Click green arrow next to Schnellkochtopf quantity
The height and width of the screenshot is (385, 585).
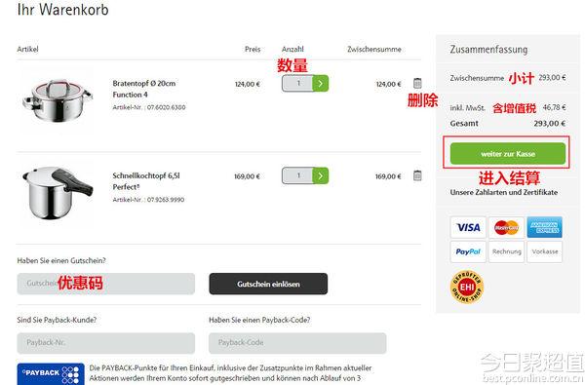[321, 175]
